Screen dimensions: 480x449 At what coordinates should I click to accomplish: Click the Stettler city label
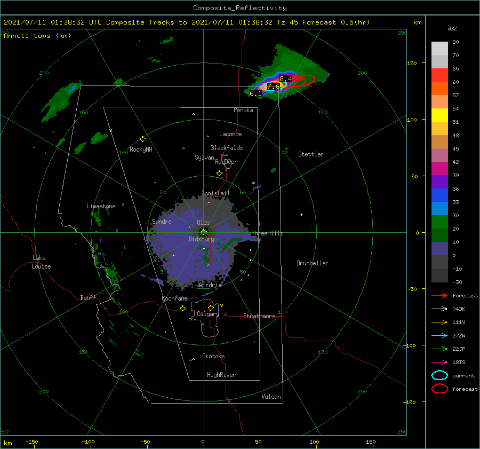tap(311, 154)
